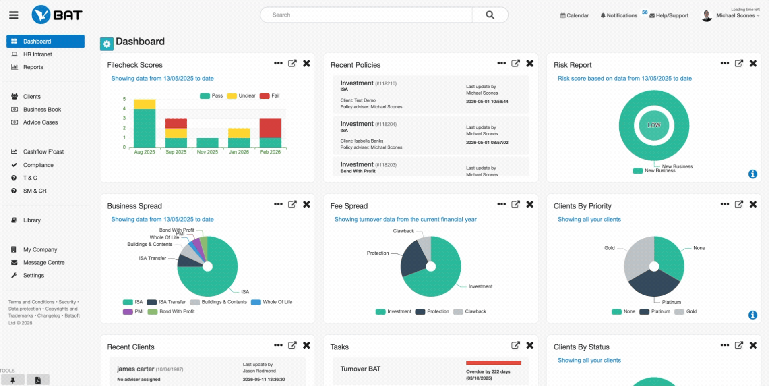The width and height of the screenshot is (769, 386).
Task: Remove the Business Spread widget
Action: click(306, 204)
